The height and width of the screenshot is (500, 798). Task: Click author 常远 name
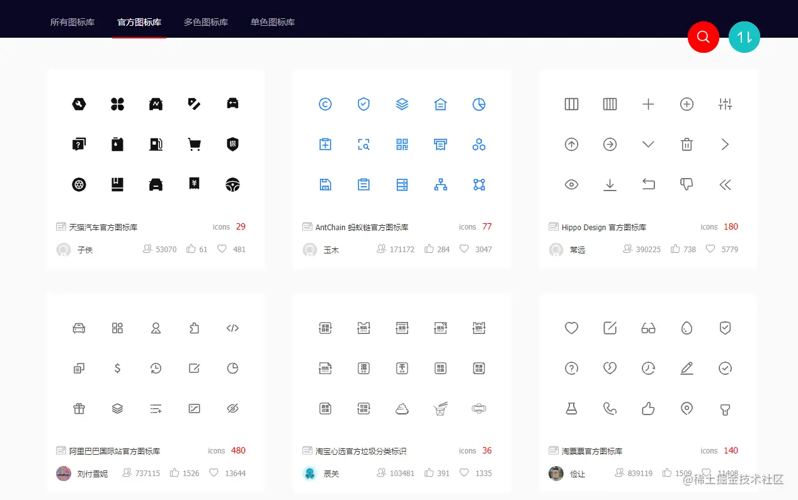[578, 250]
